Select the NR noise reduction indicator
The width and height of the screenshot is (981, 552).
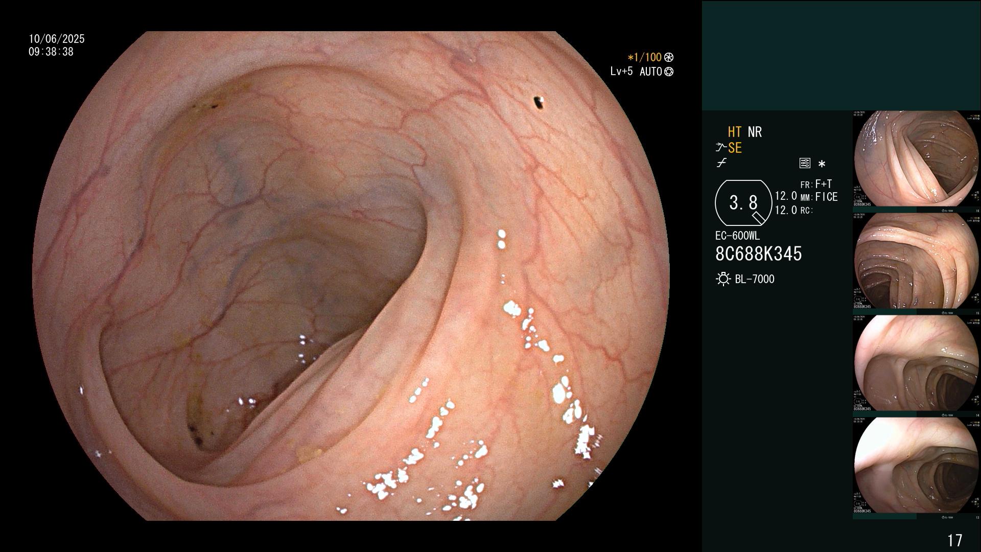tap(755, 132)
